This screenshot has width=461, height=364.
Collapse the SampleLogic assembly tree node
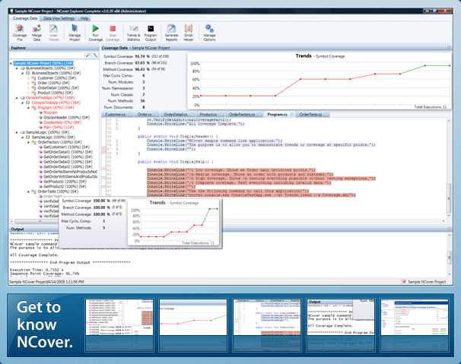(x=14, y=131)
